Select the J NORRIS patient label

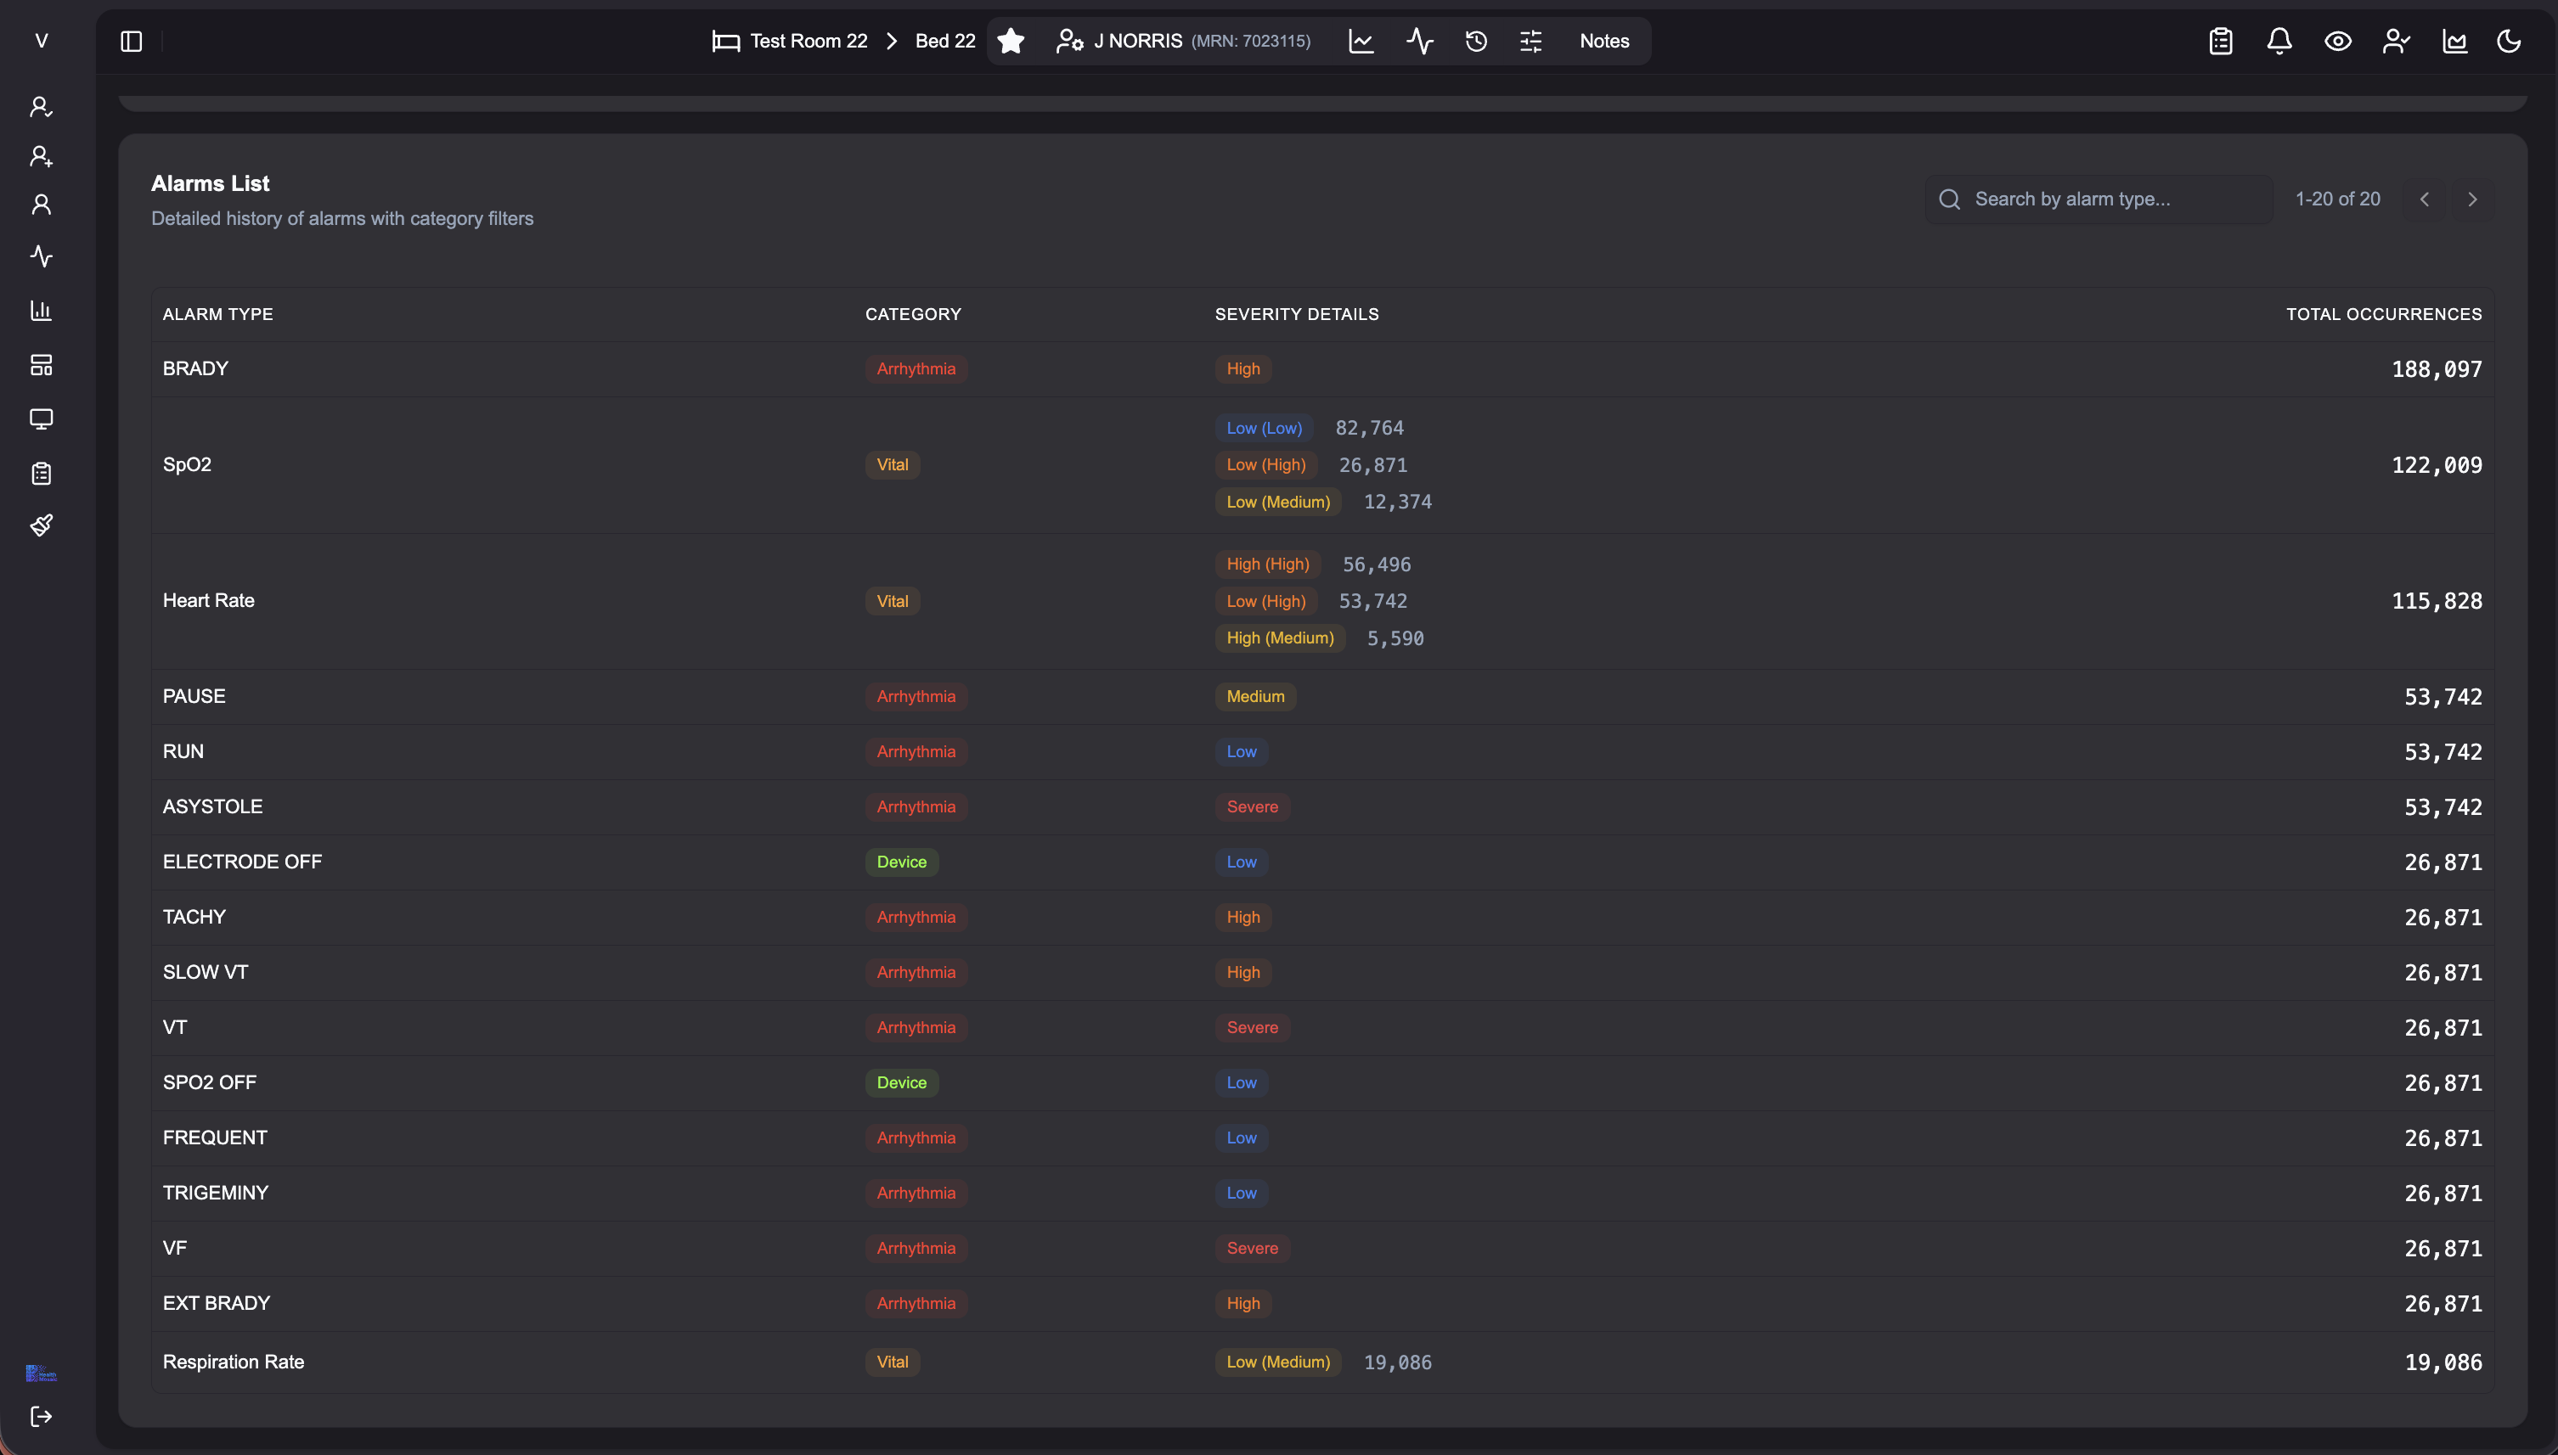pos(1137,41)
